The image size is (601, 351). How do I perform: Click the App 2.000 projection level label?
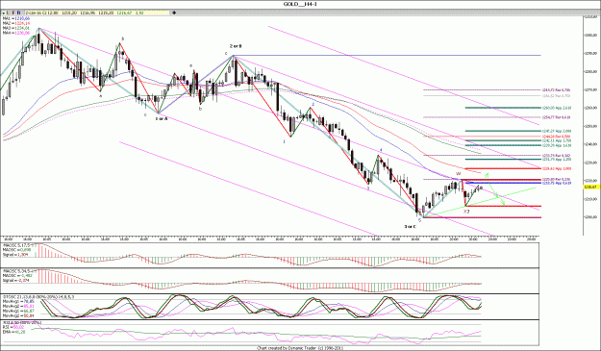[557, 131]
